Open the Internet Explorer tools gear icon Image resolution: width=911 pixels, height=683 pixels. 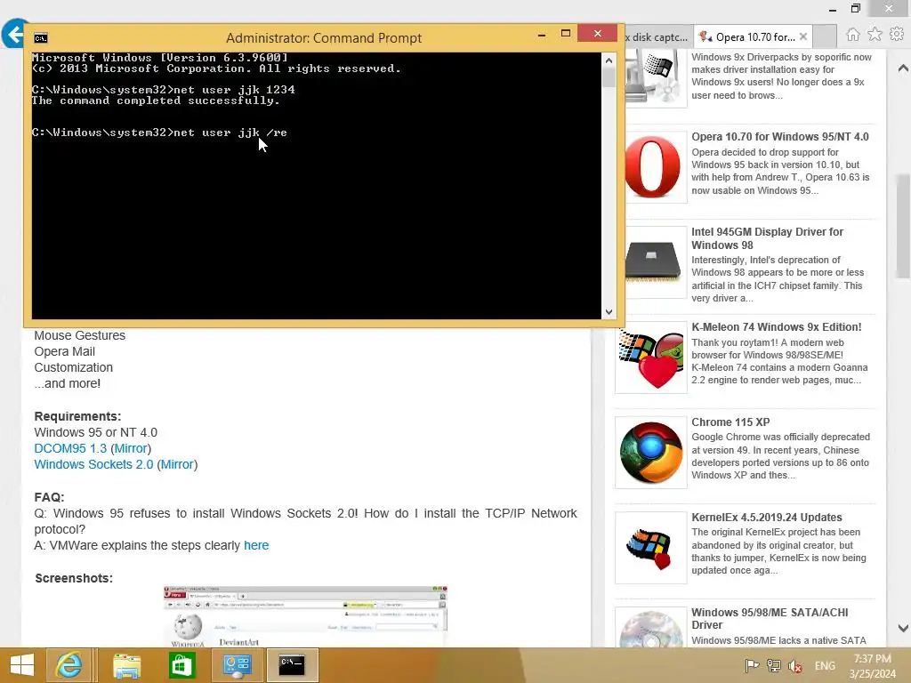point(897,35)
